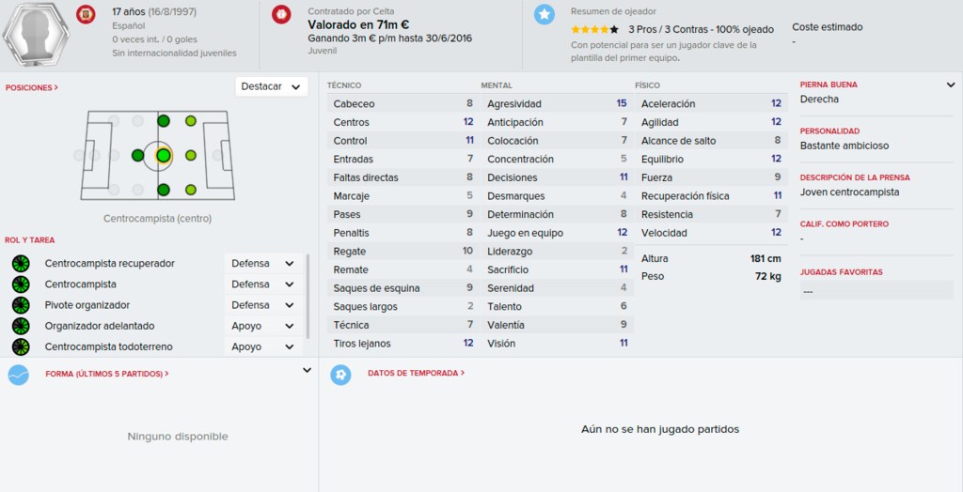Open the Apoyo duty dropdown for Organizador adelantado
This screenshot has width=963, height=492.
click(x=263, y=326)
